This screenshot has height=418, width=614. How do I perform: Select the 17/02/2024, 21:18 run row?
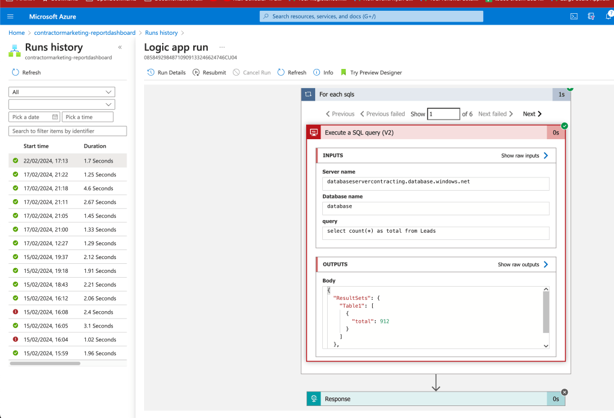click(x=67, y=188)
